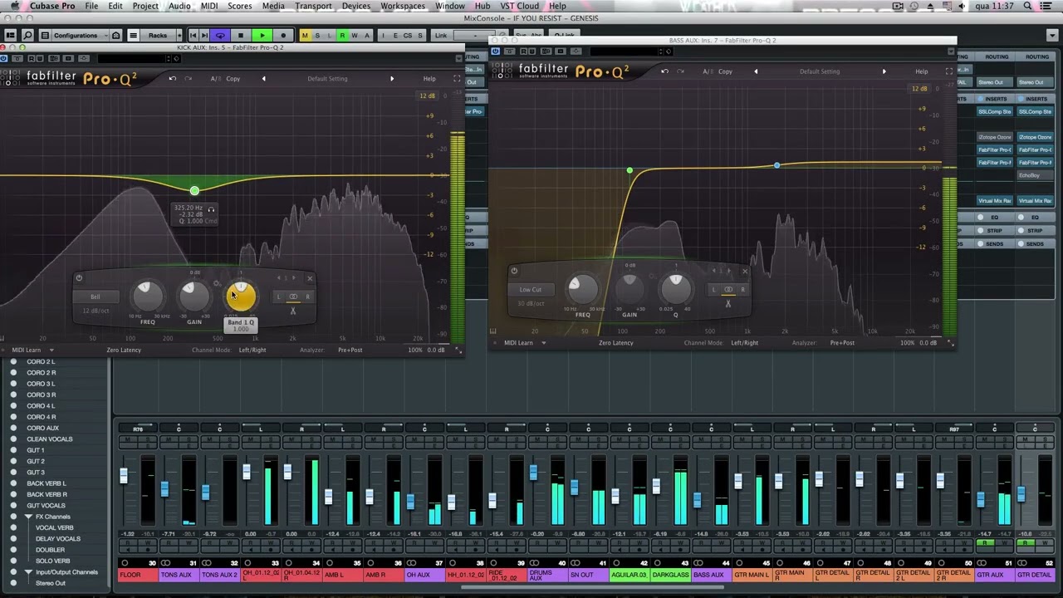Click Copy in KICK AUX Pro-Q 2 A/B
The height and width of the screenshot is (598, 1063).
[233, 79]
